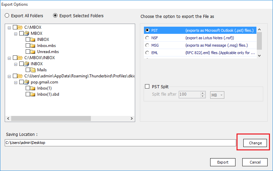273x171 pixels.
Task: Collapse the C:\MBOX root node
Action: [x=9, y=28]
